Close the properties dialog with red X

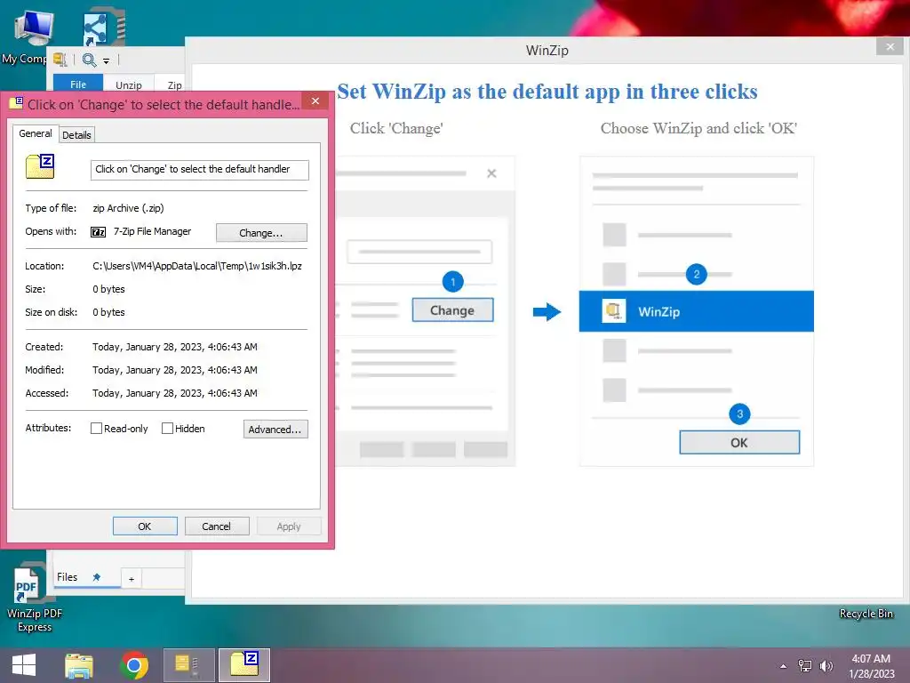point(315,101)
